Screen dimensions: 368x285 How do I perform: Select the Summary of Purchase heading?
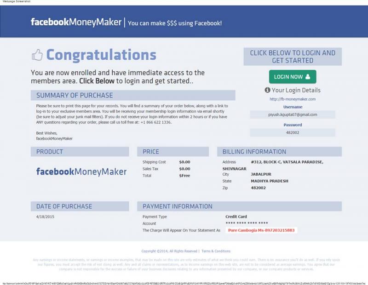click(133, 95)
